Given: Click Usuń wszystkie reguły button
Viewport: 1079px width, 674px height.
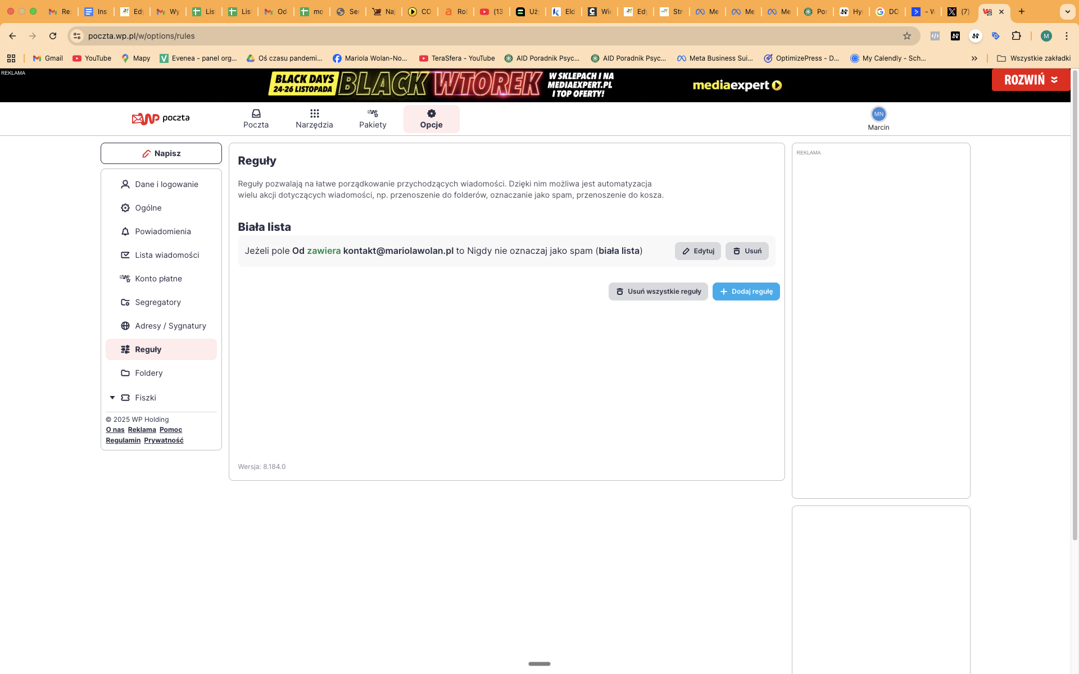Looking at the screenshot, I should 658,292.
